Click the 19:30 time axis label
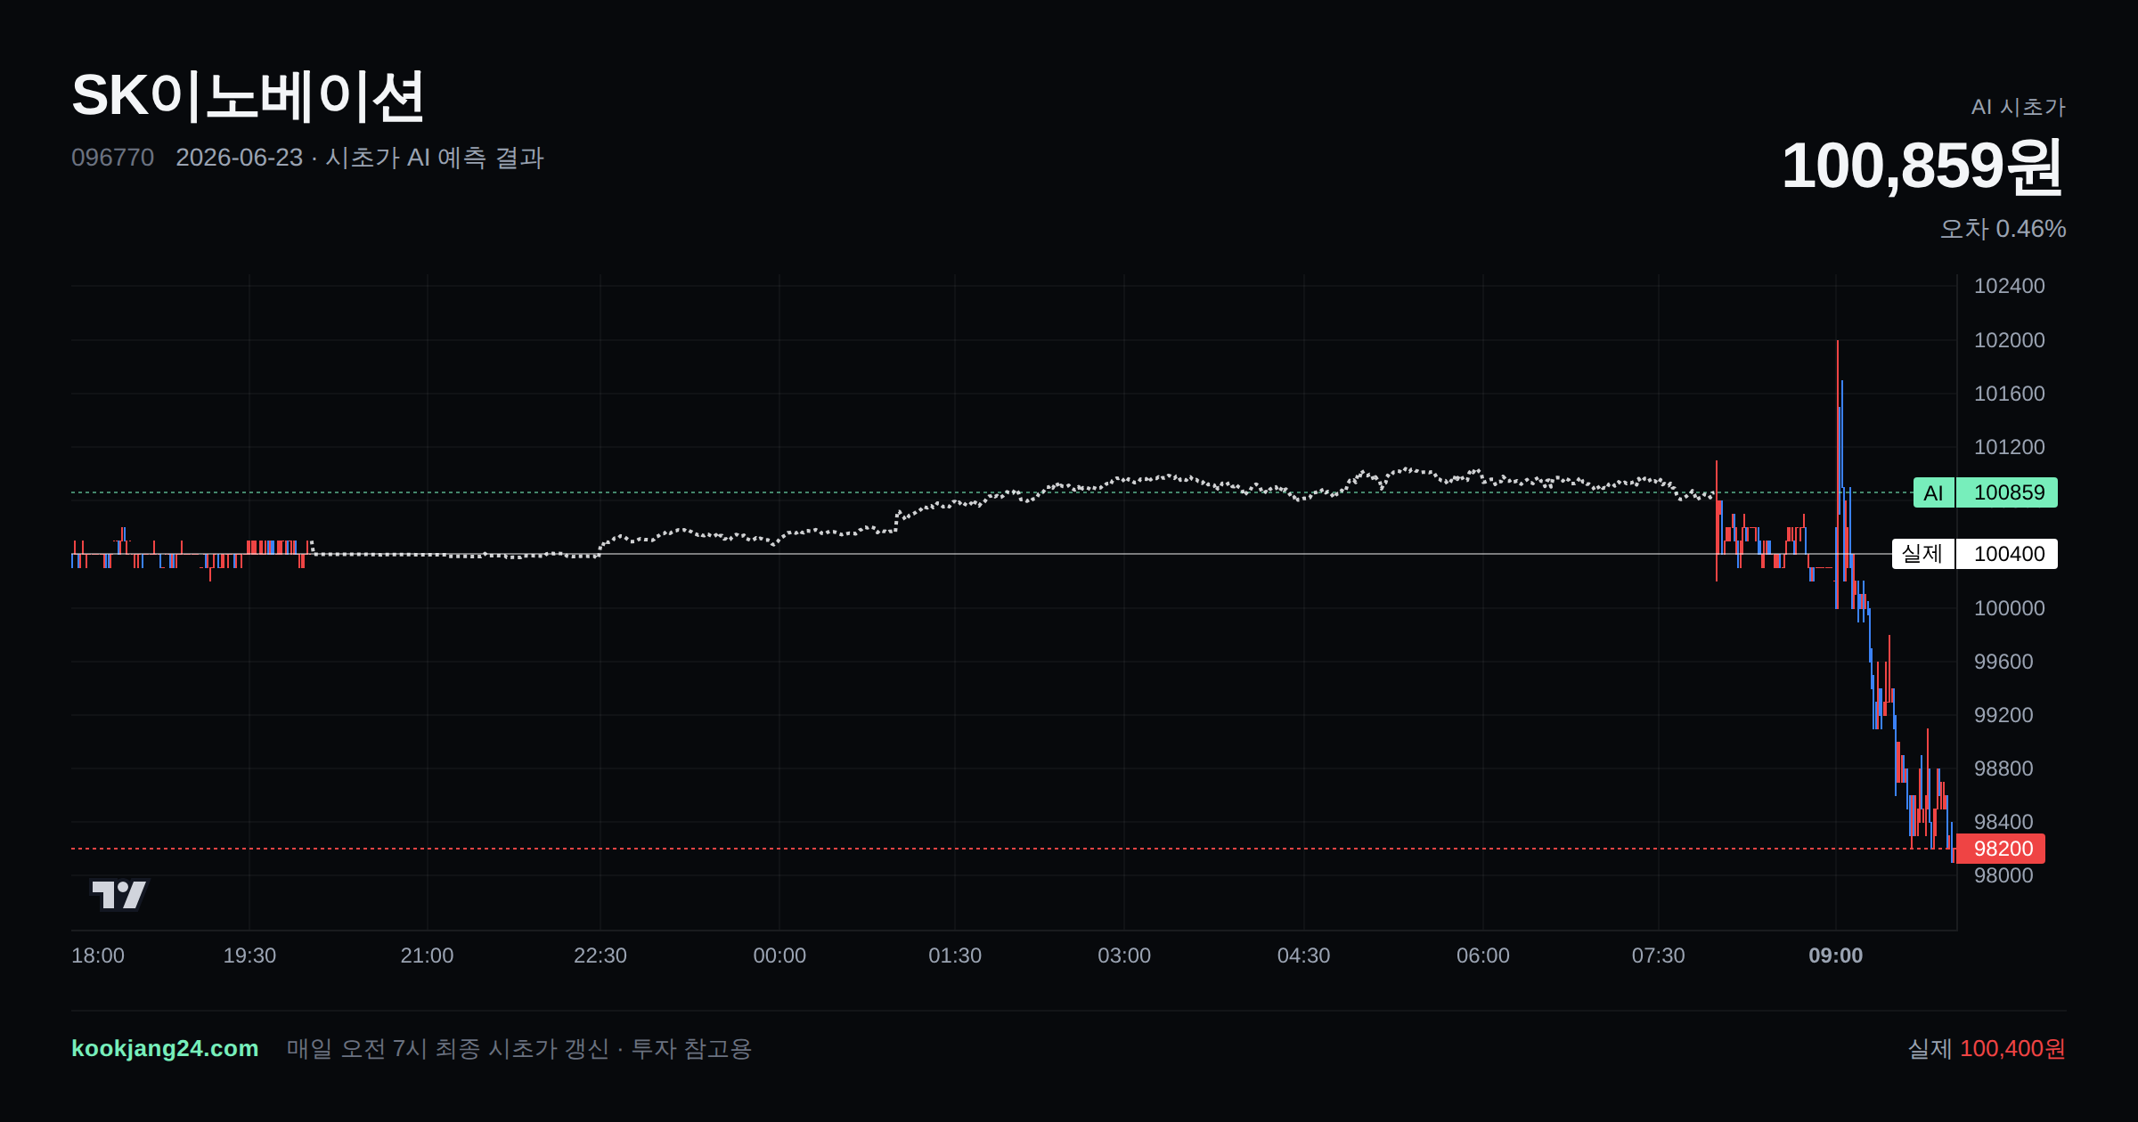2138x1122 pixels. point(249,955)
